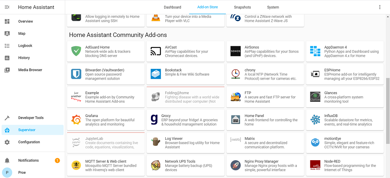Click the Network UPS Tools icon

156,165
